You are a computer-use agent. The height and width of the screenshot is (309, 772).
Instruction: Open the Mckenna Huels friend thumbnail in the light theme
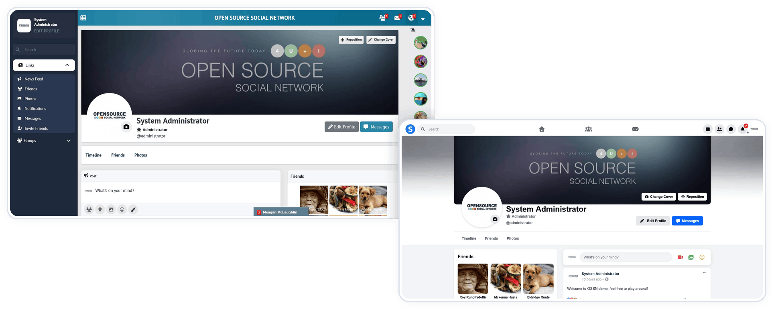pos(506,279)
